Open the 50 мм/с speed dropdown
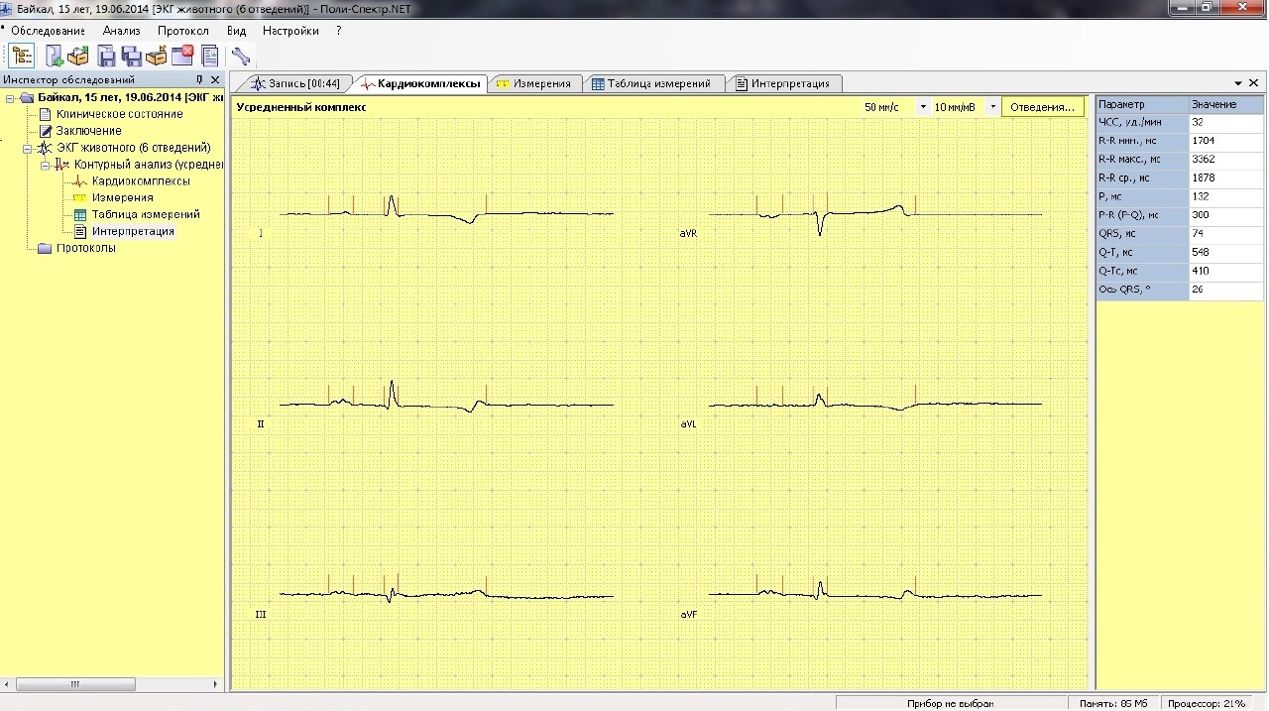The height and width of the screenshot is (711, 1269). tap(923, 107)
